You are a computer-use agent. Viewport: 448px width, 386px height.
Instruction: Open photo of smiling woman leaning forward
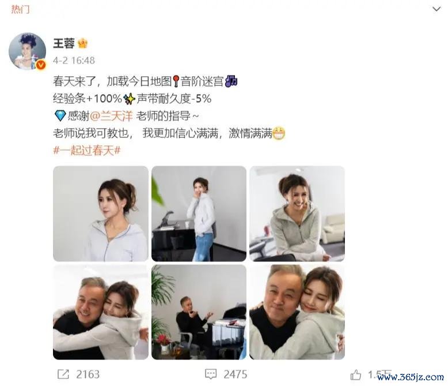tap(297, 213)
